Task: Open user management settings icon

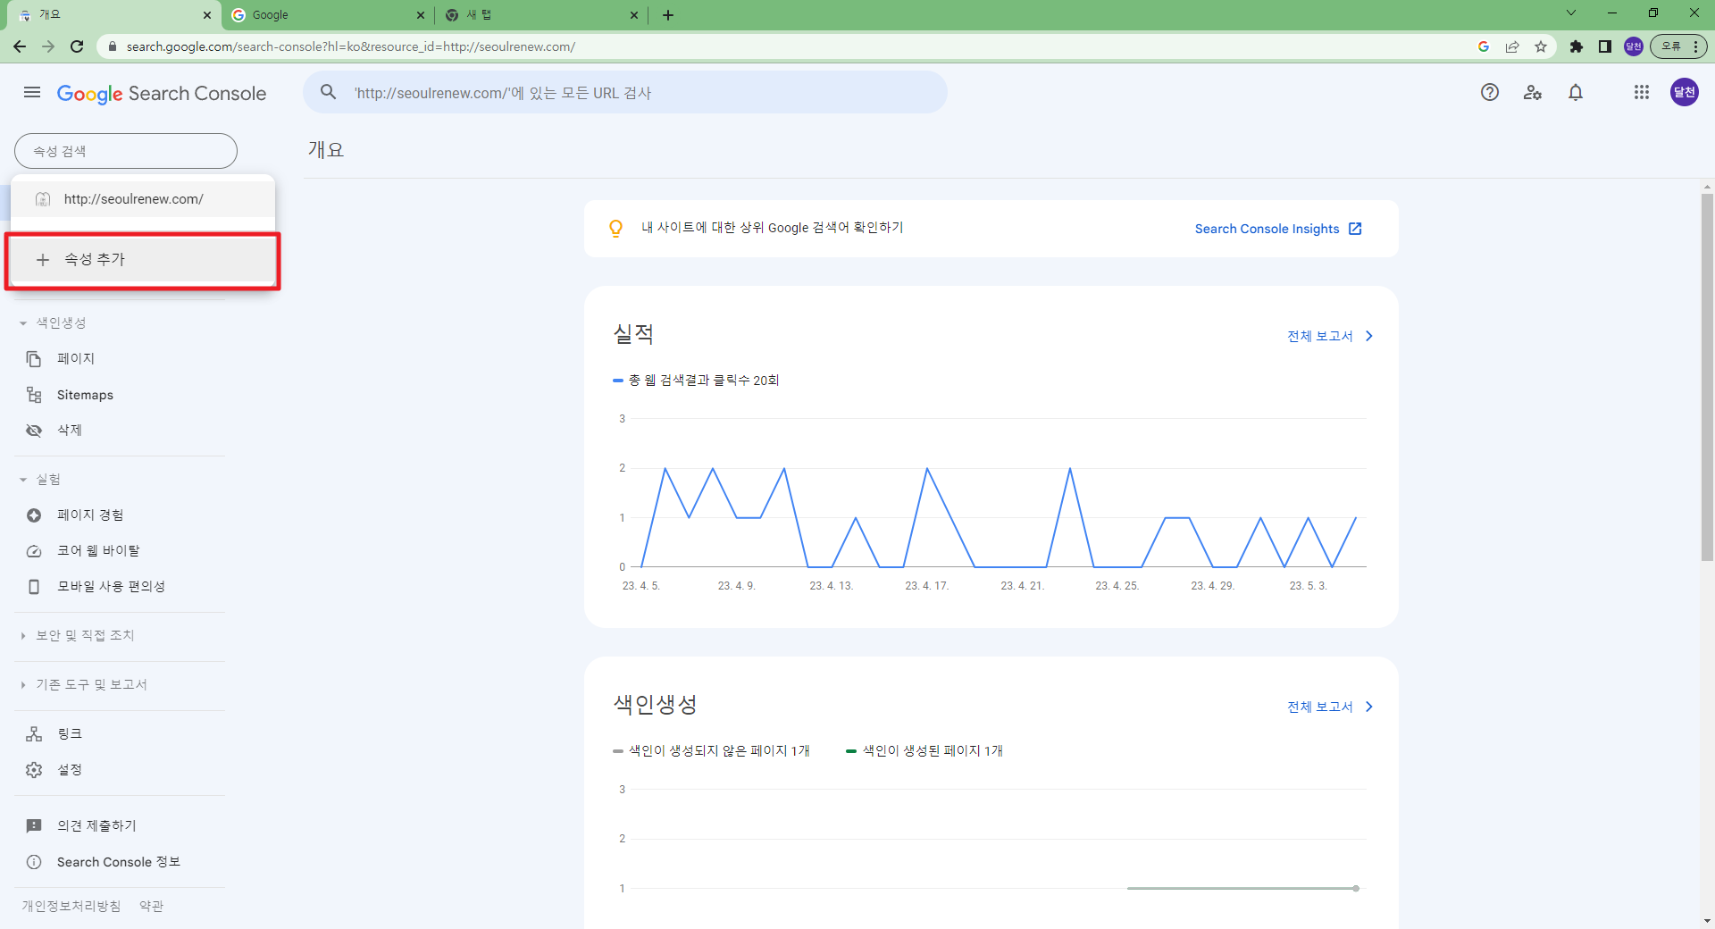Action: [x=1533, y=92]
